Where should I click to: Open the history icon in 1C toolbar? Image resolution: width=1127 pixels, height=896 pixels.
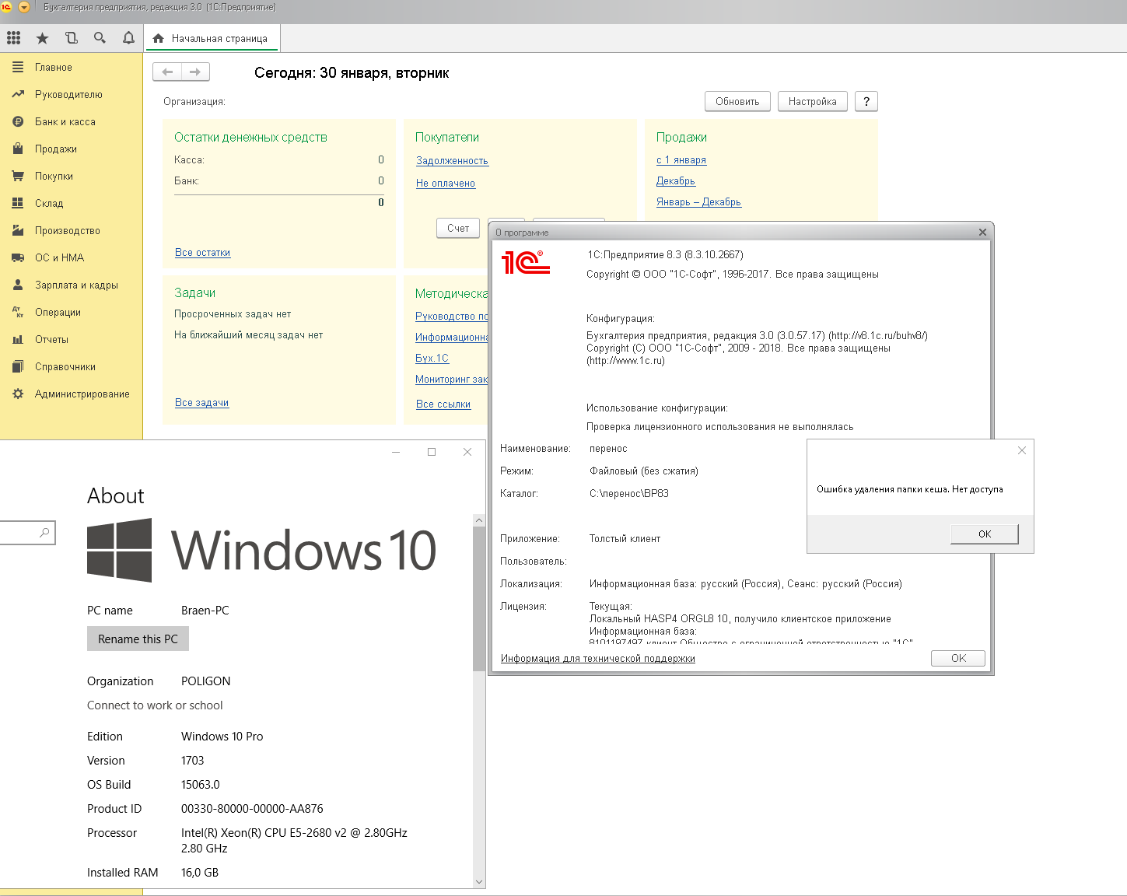(72, 37)
